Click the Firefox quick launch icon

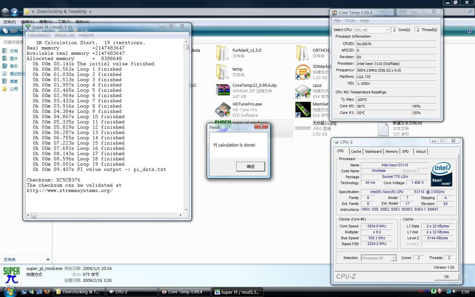click(x=47, y=292)
